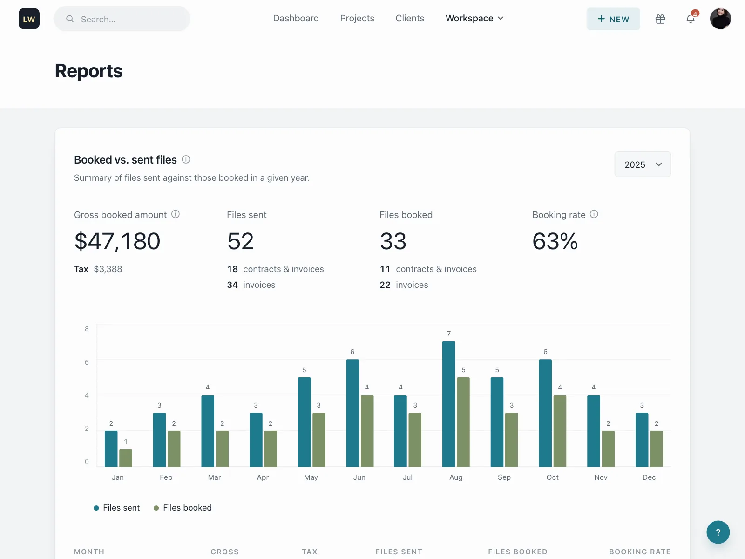The height and width of the screenshot is (559, 745).
Task: Sort by the MONTH column header
Action: (x=89, y=552)
